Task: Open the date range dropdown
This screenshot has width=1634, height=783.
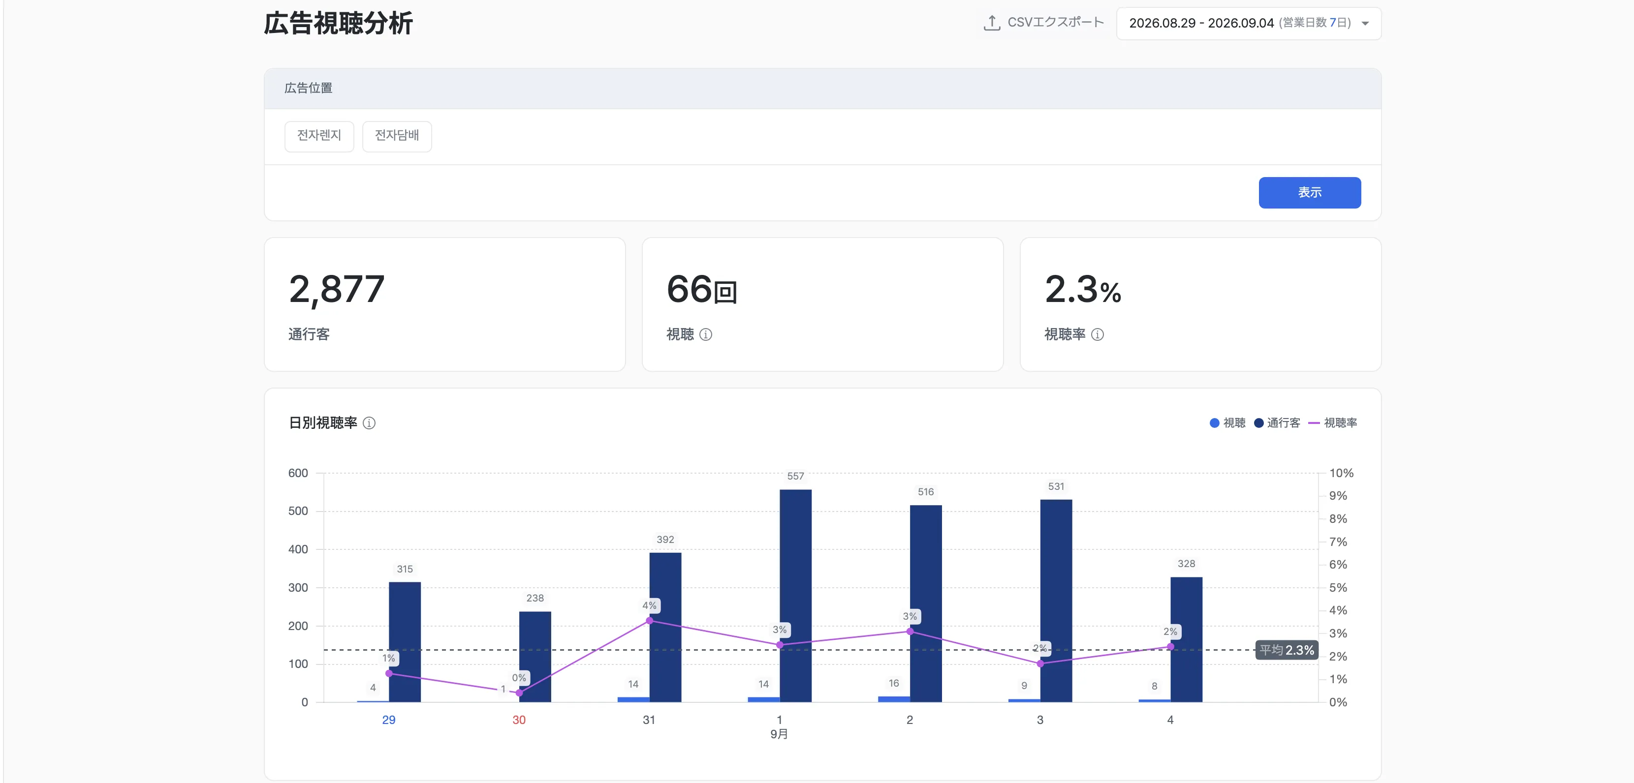Action: tap(1248, 24)
